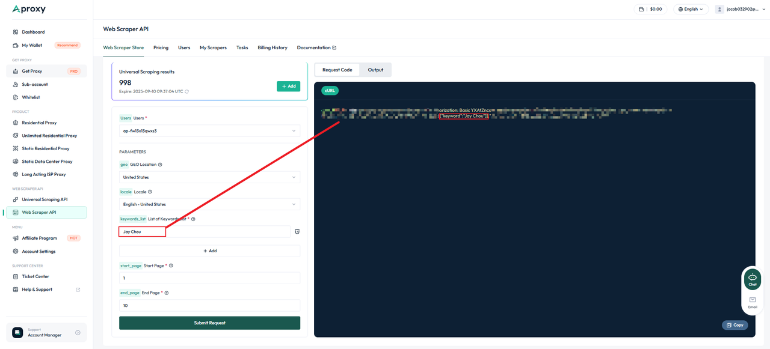
Task: Open the English language selector
Action: click(690, 9)
